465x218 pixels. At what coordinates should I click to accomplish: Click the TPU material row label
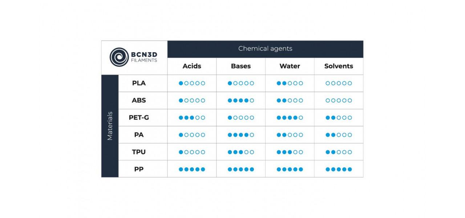coord(139,152)
